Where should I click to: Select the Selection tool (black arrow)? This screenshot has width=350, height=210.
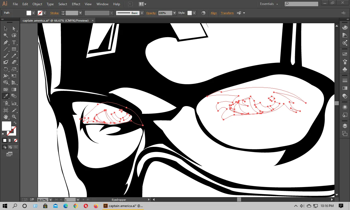(x=6, y=29)
